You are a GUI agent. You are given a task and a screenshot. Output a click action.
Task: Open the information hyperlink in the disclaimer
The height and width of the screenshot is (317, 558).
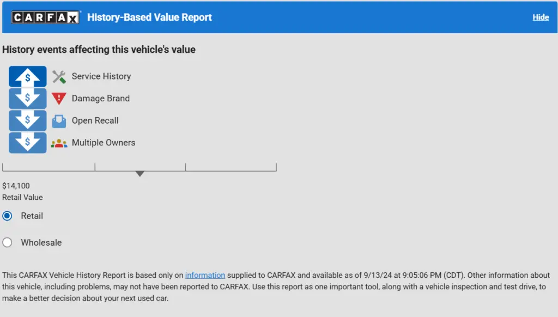tap(204, 275)
